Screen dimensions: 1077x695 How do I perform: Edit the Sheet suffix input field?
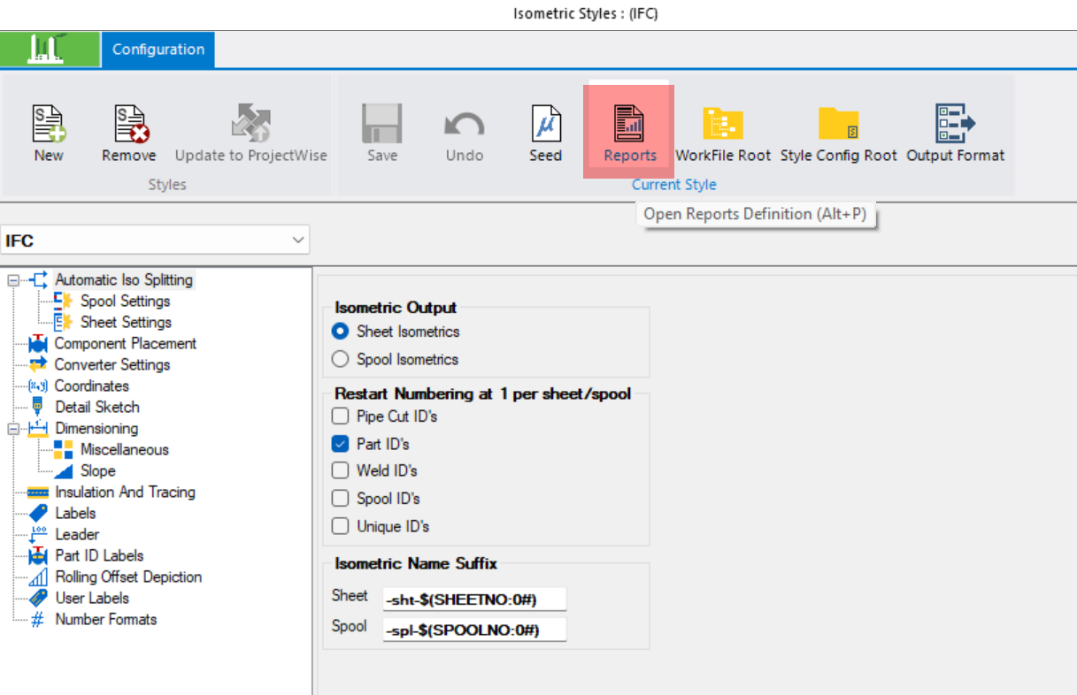(474, 599)
